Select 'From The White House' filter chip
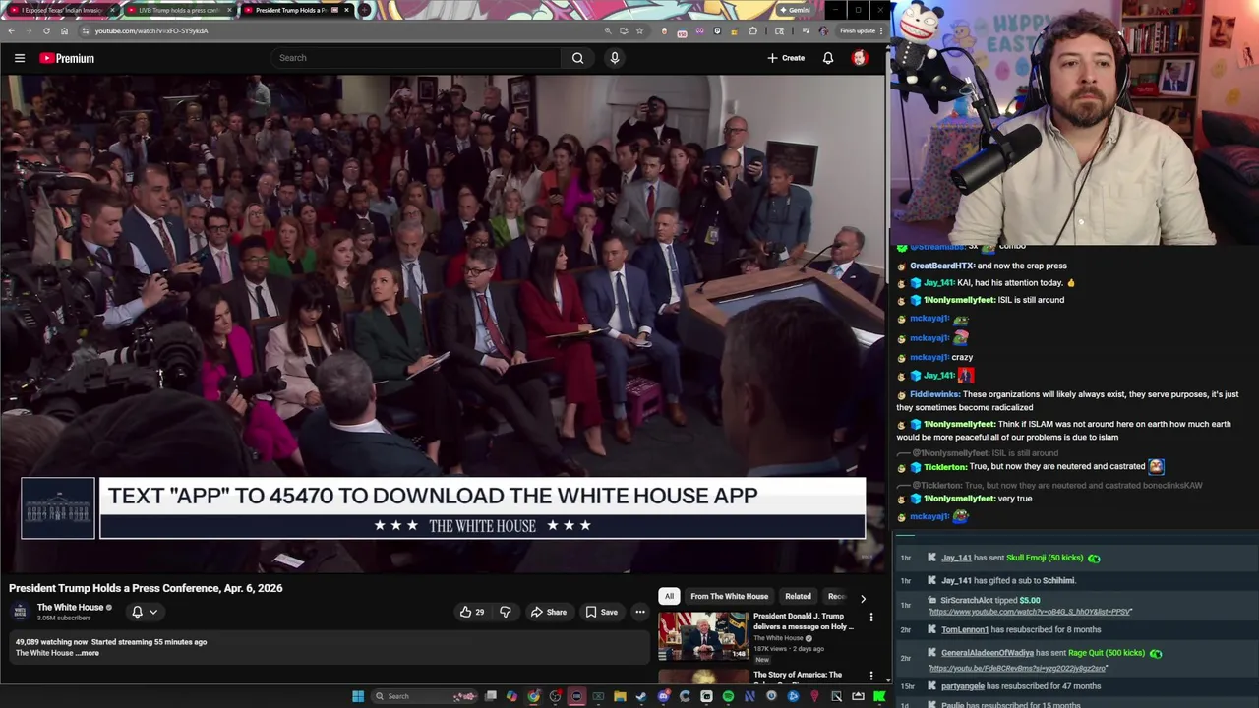The height and width of the screenshot is (708, 1259). [729, 596]
